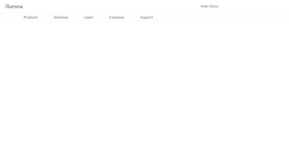The height and width of the screenshot is (162, 289).
Task: Browse Products from the navigation bar
Action: click(30, 17)
